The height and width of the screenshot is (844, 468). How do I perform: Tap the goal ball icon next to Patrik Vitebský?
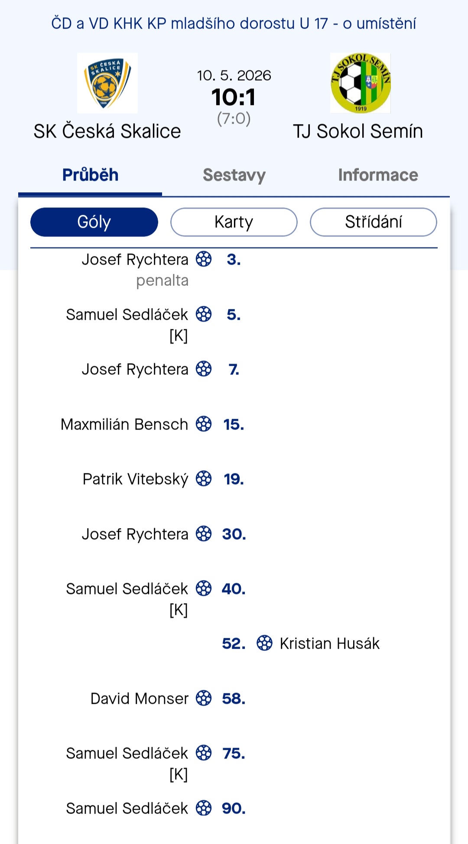pos(204,479)
